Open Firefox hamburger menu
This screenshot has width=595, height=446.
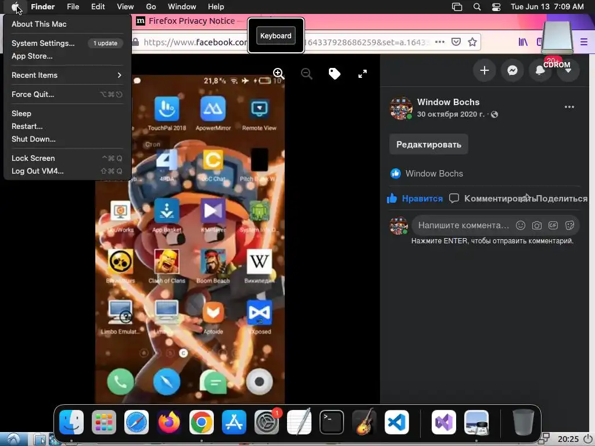pos(583,42)
